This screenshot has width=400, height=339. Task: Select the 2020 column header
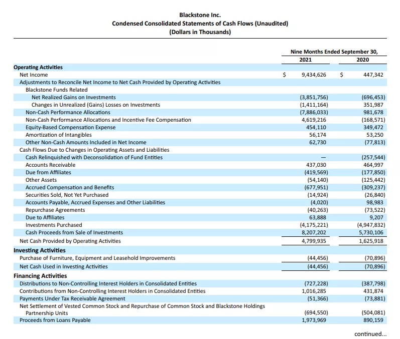click(362, 60)
